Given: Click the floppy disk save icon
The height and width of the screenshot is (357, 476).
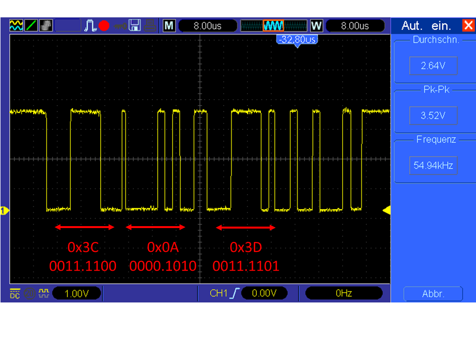Looking at the screenshot, I should (x=134, y=25).
